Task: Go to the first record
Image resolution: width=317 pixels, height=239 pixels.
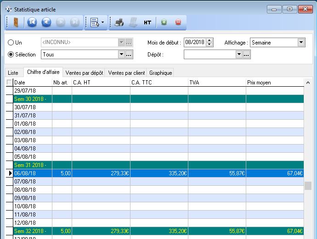Action: pos(32,22)
